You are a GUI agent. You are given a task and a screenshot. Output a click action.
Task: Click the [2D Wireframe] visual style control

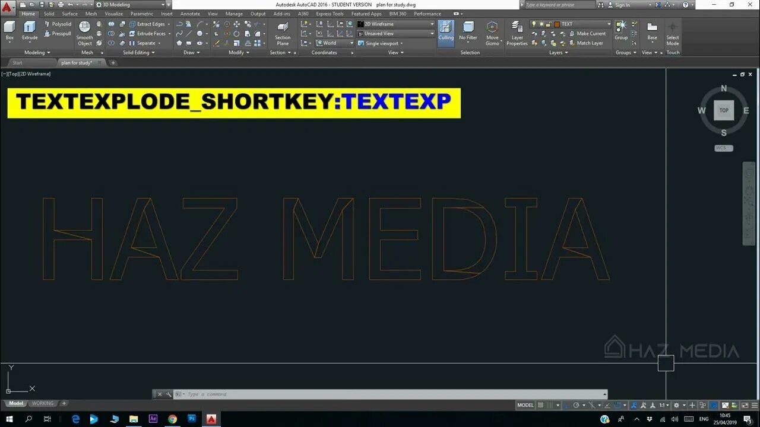(36, 74)
